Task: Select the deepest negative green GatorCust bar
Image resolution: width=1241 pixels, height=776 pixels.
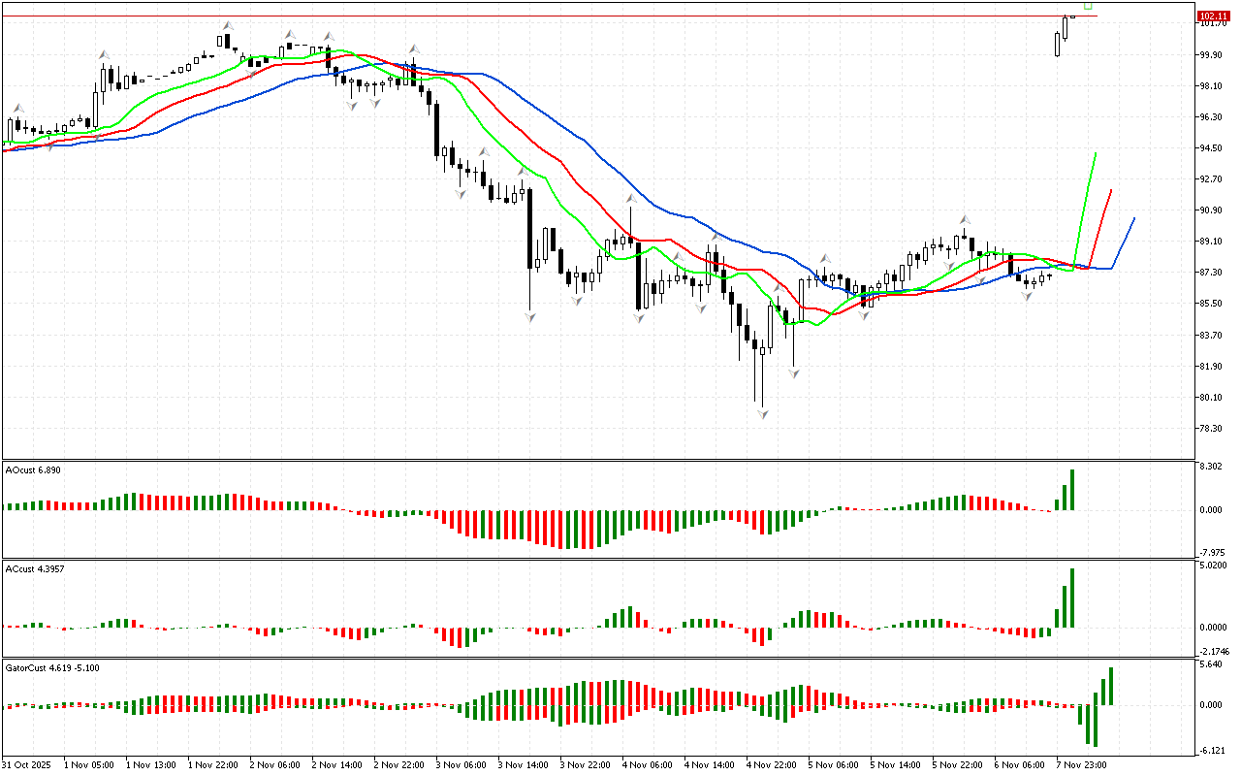Action: pyautogui.click(x=1096, y=725)
